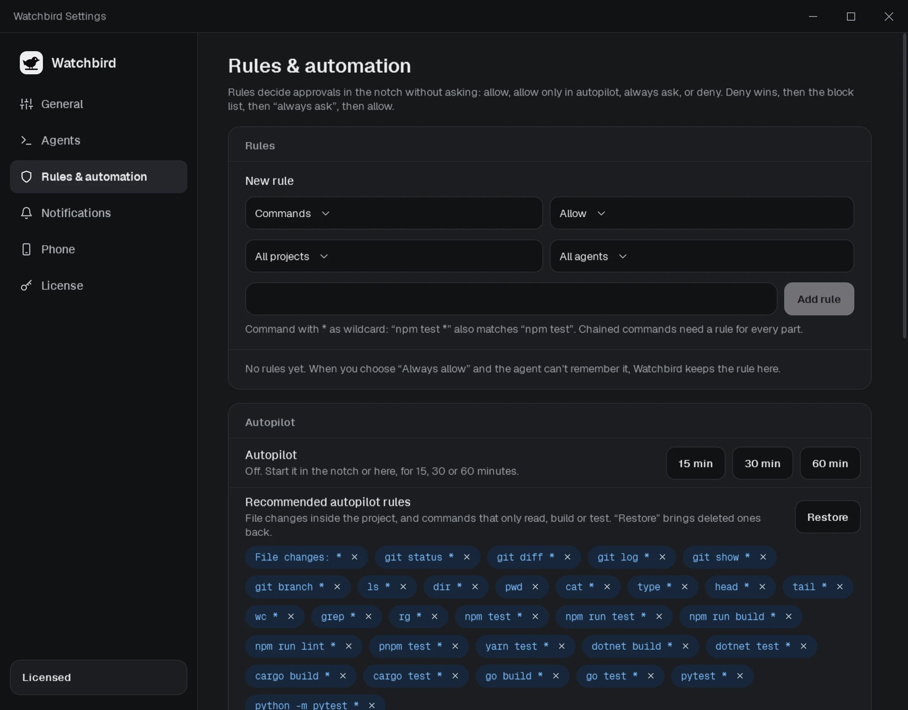
Task: Delete the "pnpm test *" autopilot rule
Action: 455,646
